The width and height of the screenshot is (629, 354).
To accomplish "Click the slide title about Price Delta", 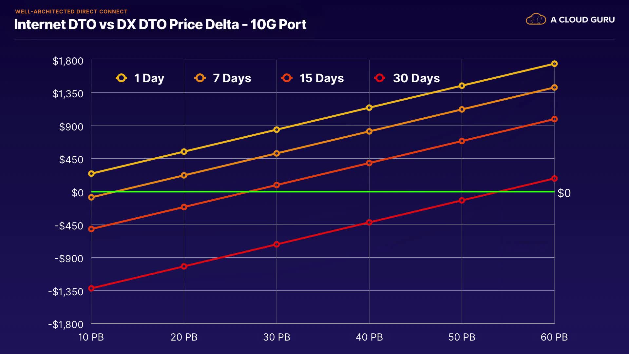I will click(160, 25).
